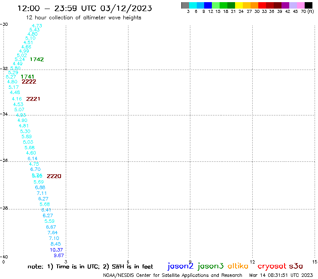Click the wave height value '4.75'

click(34, 164)
